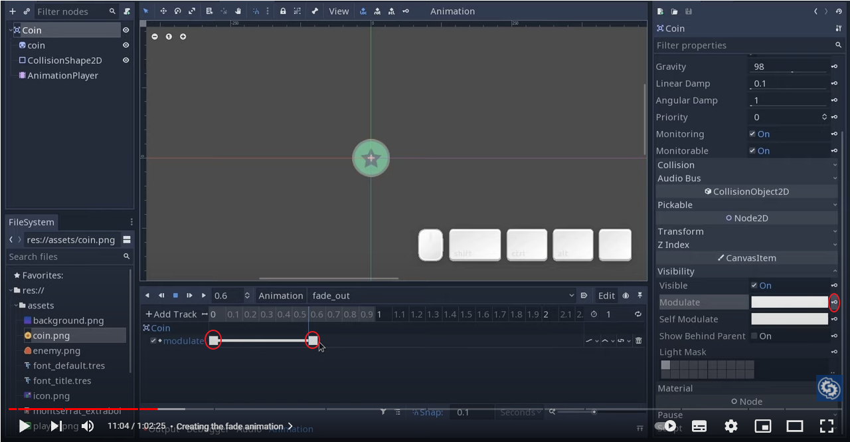This screenshot has height=442, width=850.
Task: Reset viewport zoom to 100%
Action: 169,37
